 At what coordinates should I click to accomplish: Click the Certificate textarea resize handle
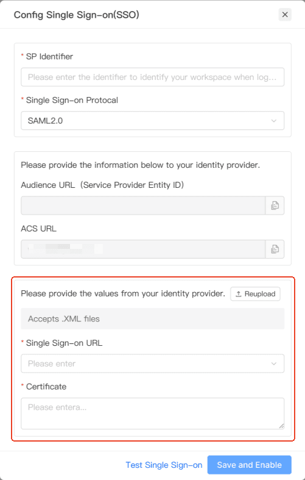point(281,426)
